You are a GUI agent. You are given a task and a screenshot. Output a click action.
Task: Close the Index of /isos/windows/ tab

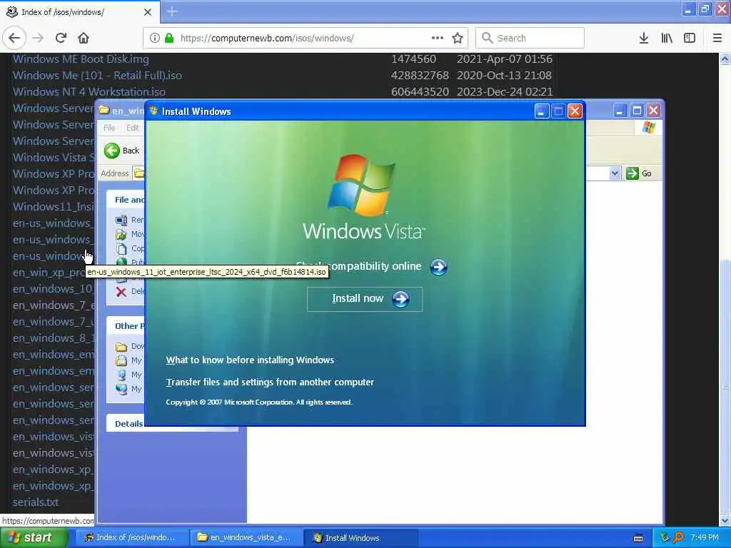tap(148, 12)
